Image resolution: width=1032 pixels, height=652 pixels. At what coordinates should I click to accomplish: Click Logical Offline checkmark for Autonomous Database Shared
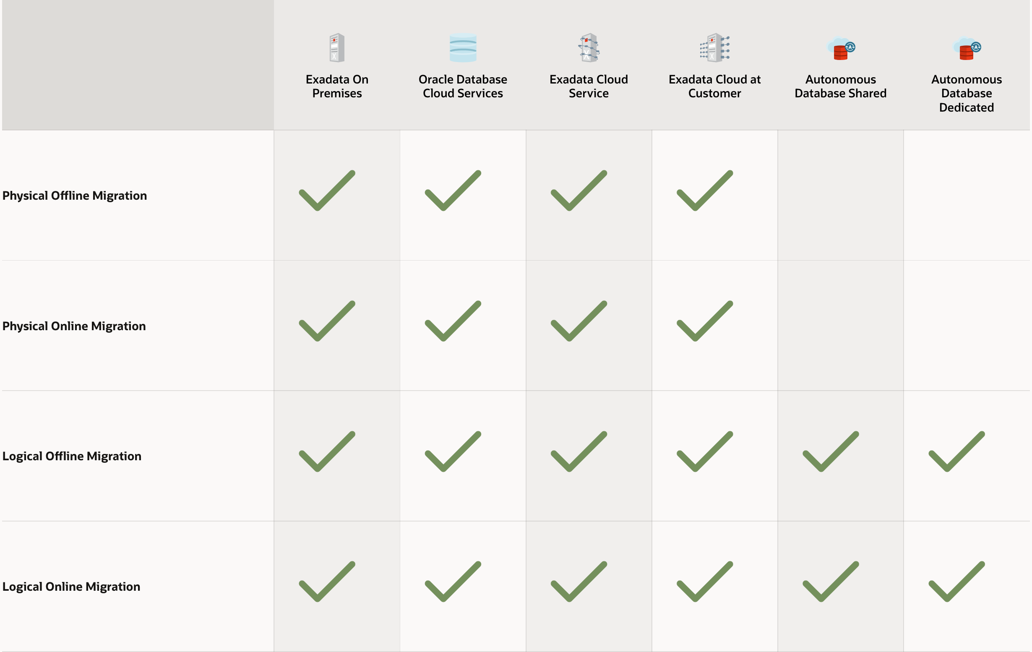[x=831, y=452]
